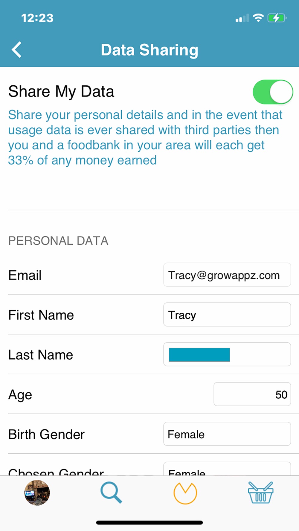Screen dimensions: 299x531
Task: Edit the Age field showing 50
Action: coord(252,394)
